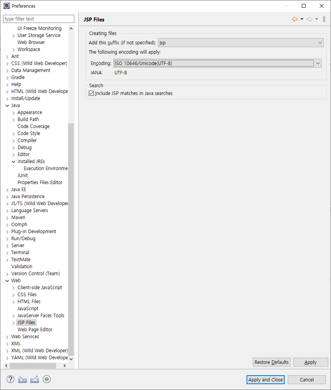Select JavaScript under Web
The width and height of the screenshot is (331, 390).
click(x=28, y=308)
